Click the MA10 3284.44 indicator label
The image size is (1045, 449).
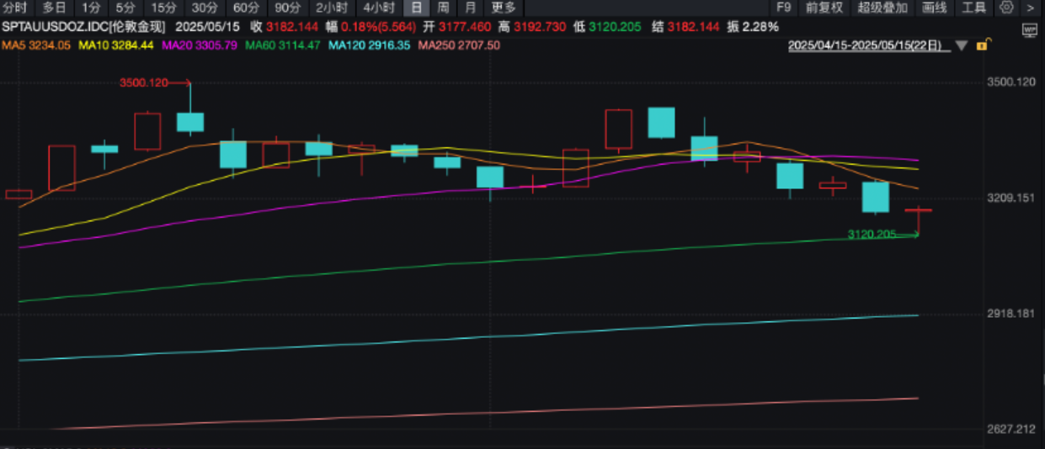pos(116,45)
